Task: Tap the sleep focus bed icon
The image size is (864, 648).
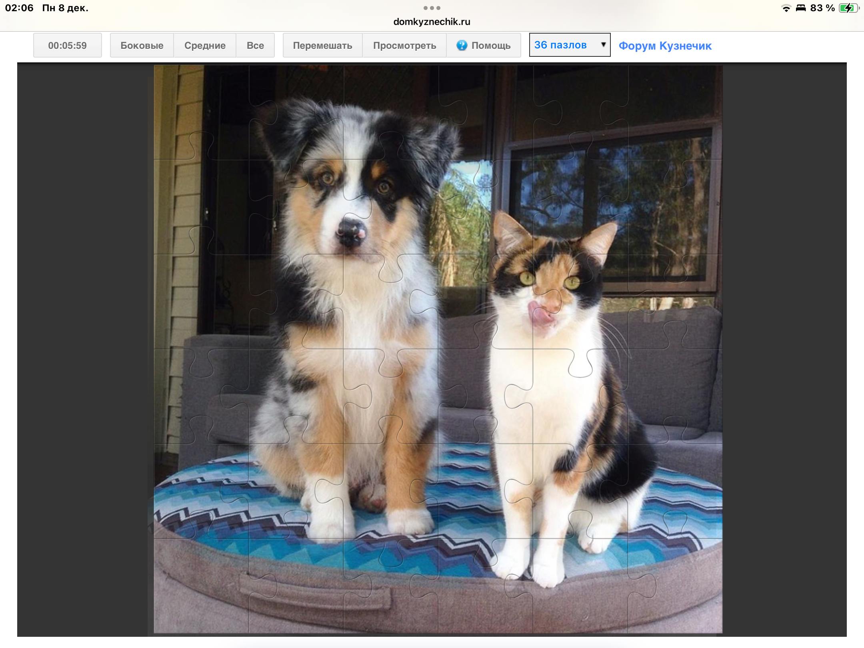Action: [801, 8]
